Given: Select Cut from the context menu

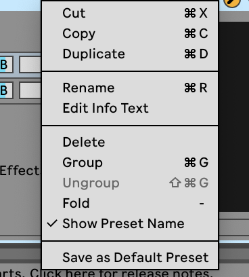Looking at the screenshot, I should 130,13.
